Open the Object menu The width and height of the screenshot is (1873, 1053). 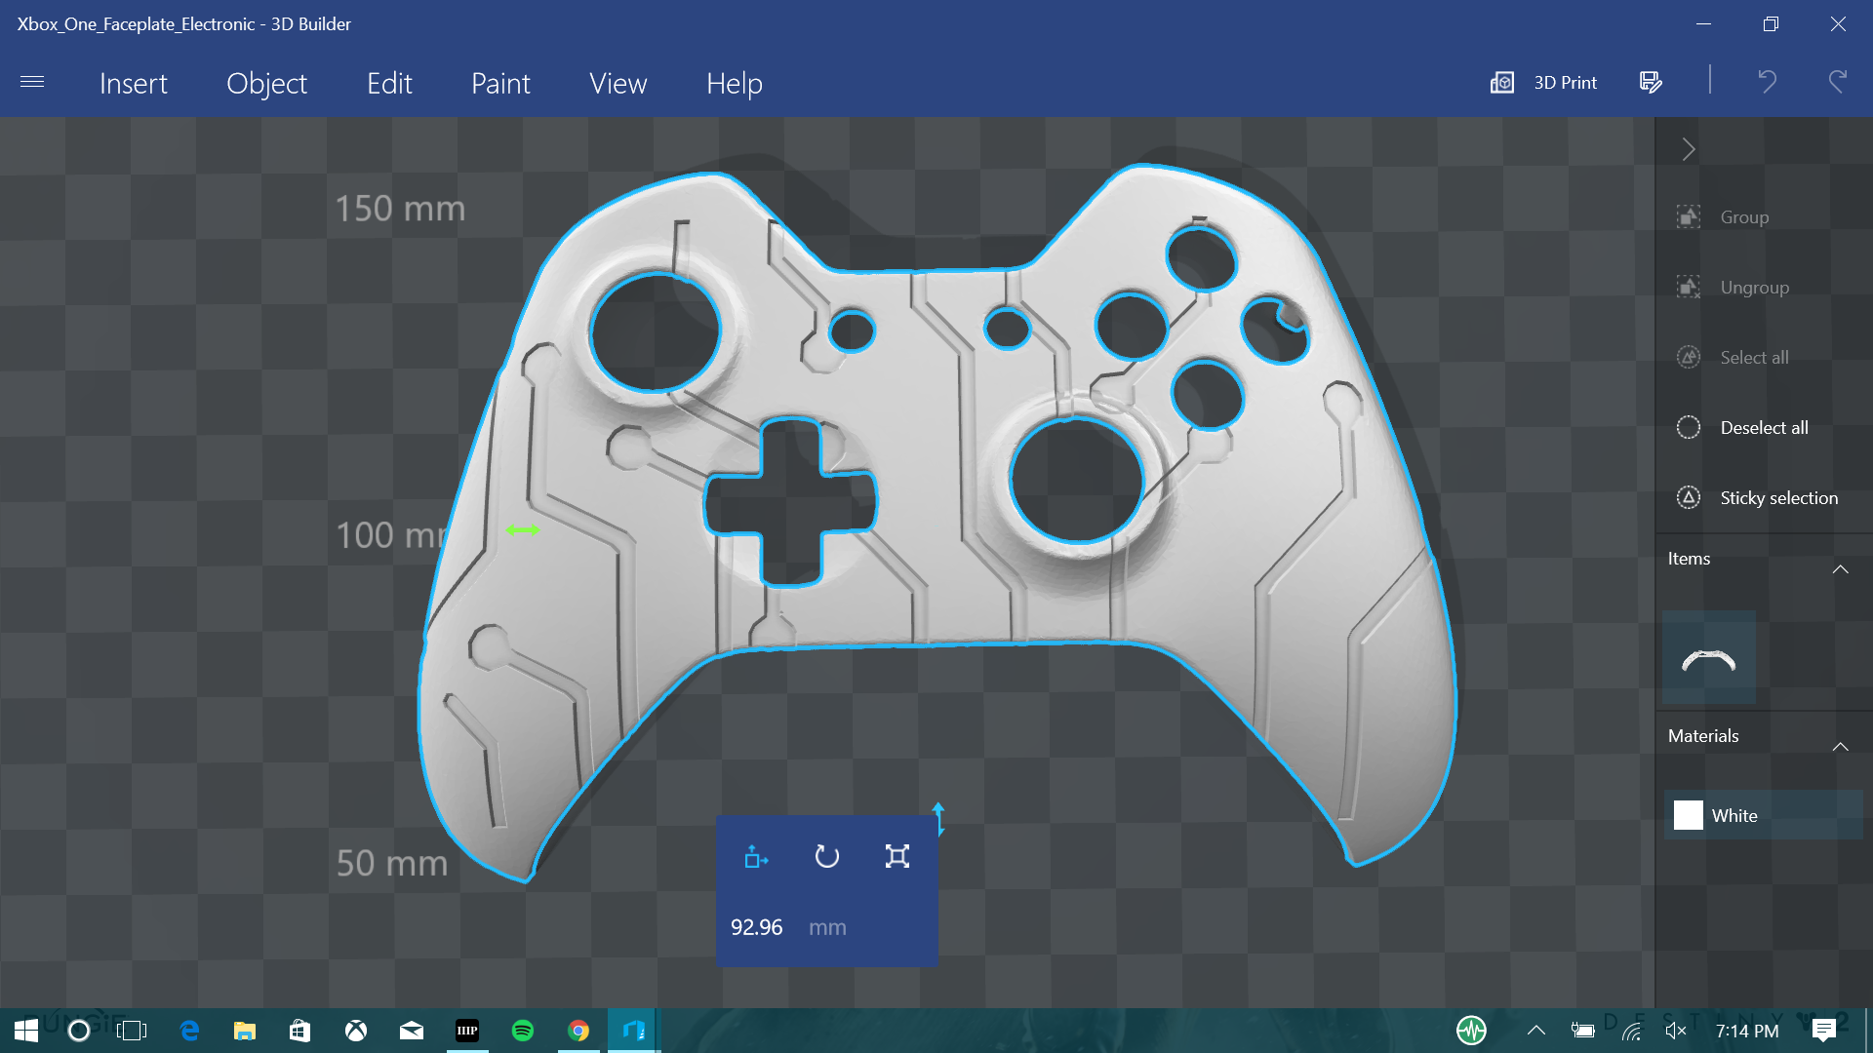266,84
